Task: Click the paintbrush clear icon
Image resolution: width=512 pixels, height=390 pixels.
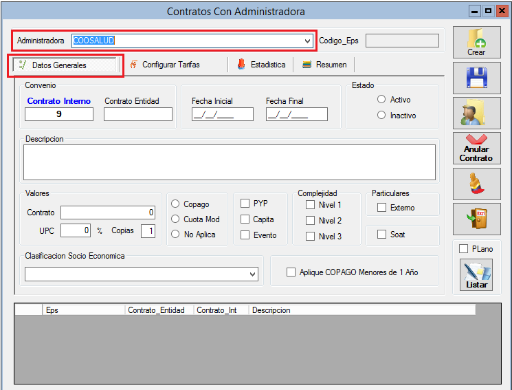Action: pyautogui.click(x=476, y=184)
